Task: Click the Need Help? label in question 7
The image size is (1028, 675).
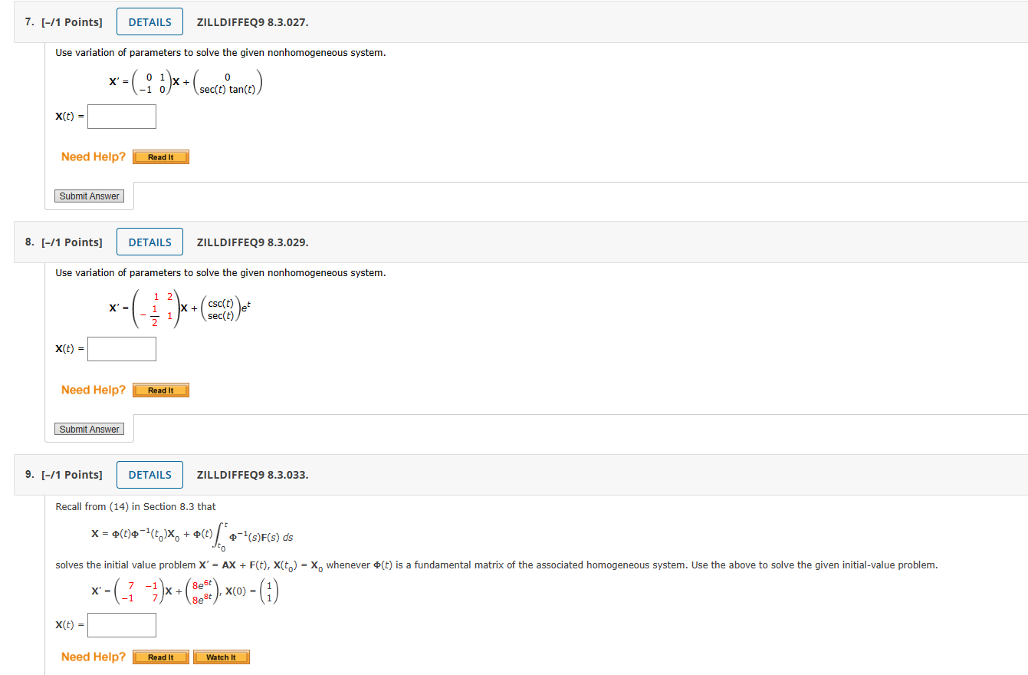Action: pos(93,156)
